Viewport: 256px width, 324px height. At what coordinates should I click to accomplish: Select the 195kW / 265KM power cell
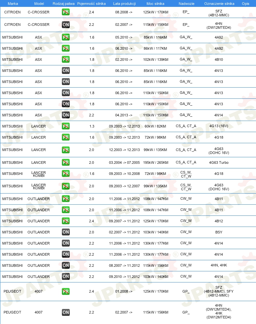(155, 162)
